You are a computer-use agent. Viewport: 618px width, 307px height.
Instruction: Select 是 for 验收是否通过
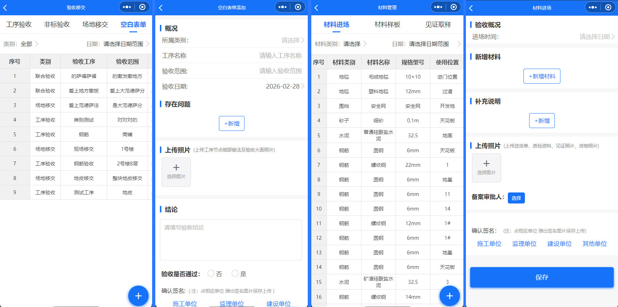pyautogui.click(x=235, y=274)
